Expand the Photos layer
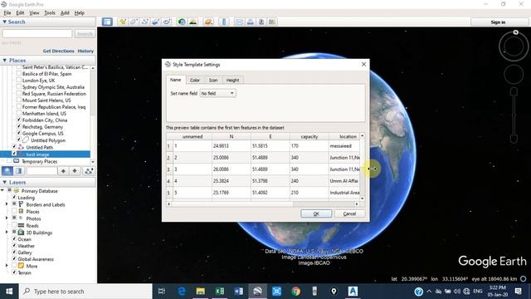Screen dimensions: 531x299 [x=7, y=218]
